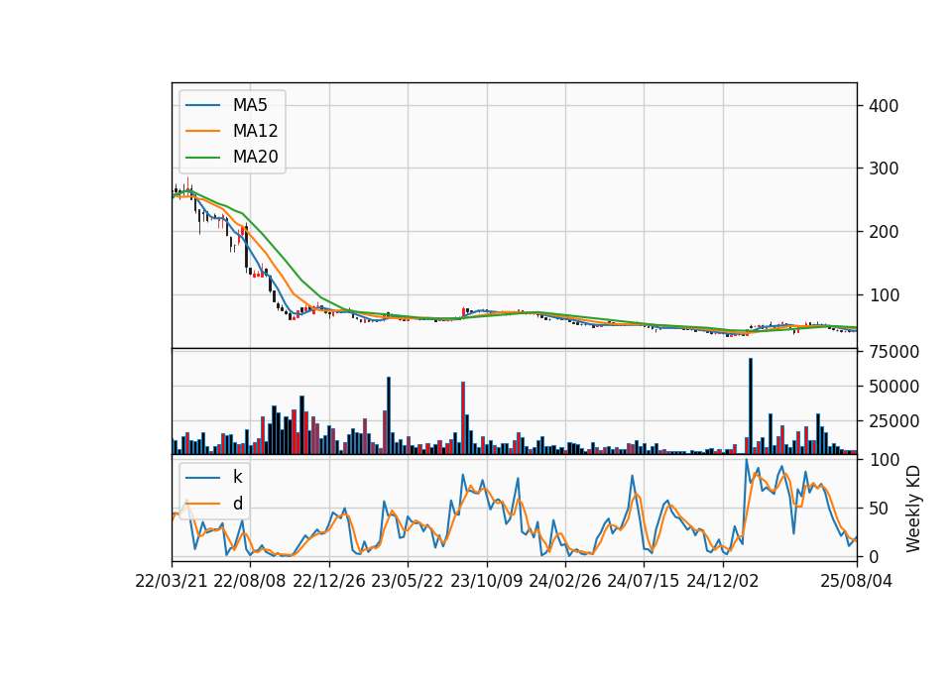Click the Weekly KD axis label
Viewport: 952px width, 684px height.
point(912,509)
